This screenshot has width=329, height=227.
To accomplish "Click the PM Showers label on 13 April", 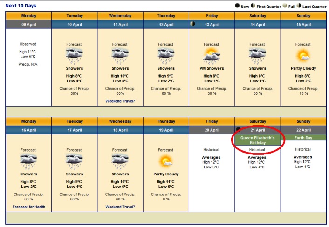I will pos(212,68).
